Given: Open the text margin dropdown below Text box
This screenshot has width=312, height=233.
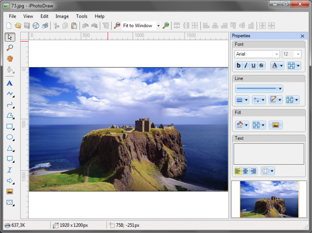Looking at the screenshot, I should click(x=268, y=171).
